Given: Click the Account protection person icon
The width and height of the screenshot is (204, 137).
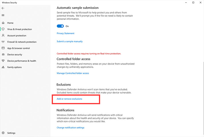Looking at the screenshot, I should click(3, 35).
